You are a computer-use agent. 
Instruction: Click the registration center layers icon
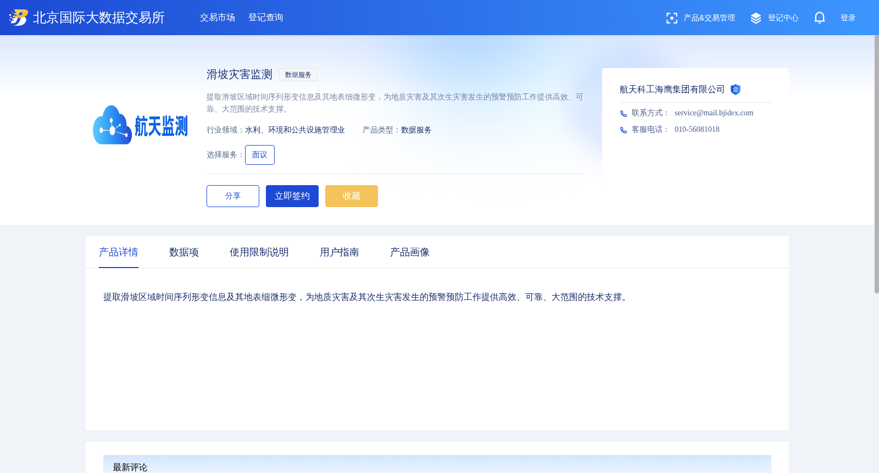(756, 18)
